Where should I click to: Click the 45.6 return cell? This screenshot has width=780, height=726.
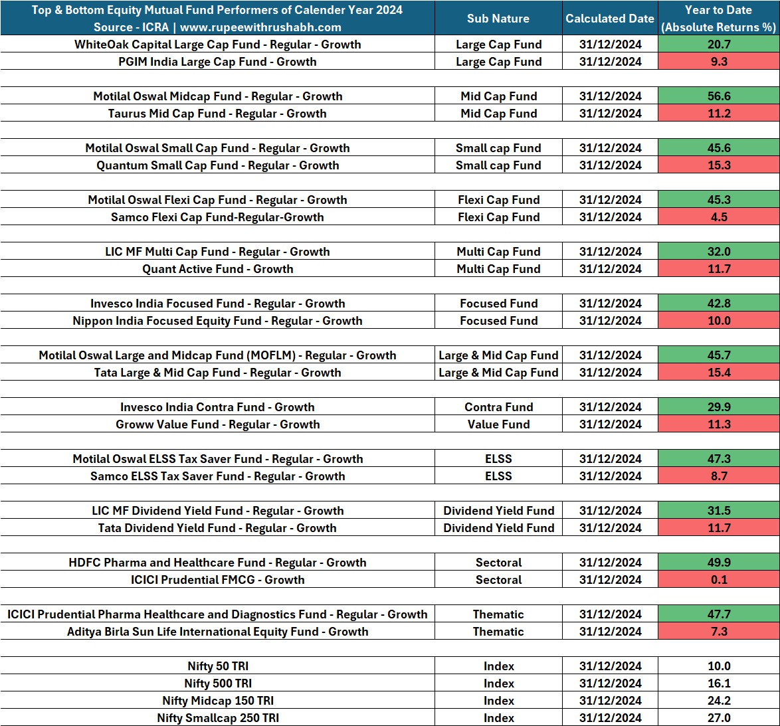(719, 147)
